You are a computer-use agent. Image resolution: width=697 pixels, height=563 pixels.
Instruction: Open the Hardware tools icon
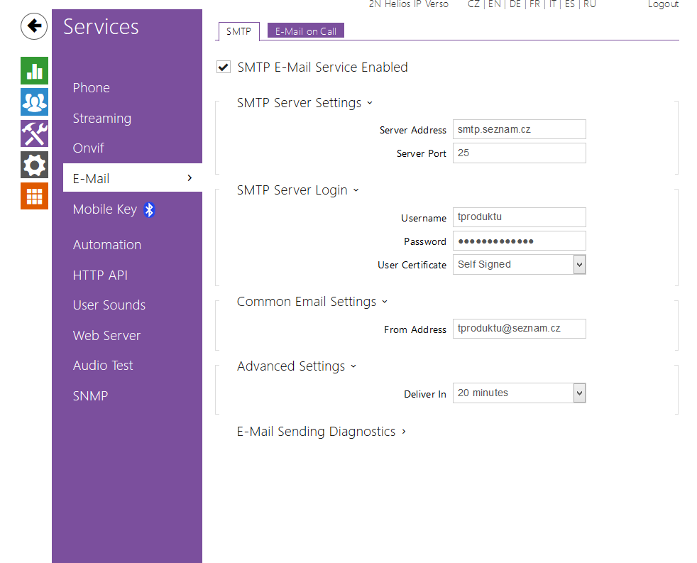[34, 133]
